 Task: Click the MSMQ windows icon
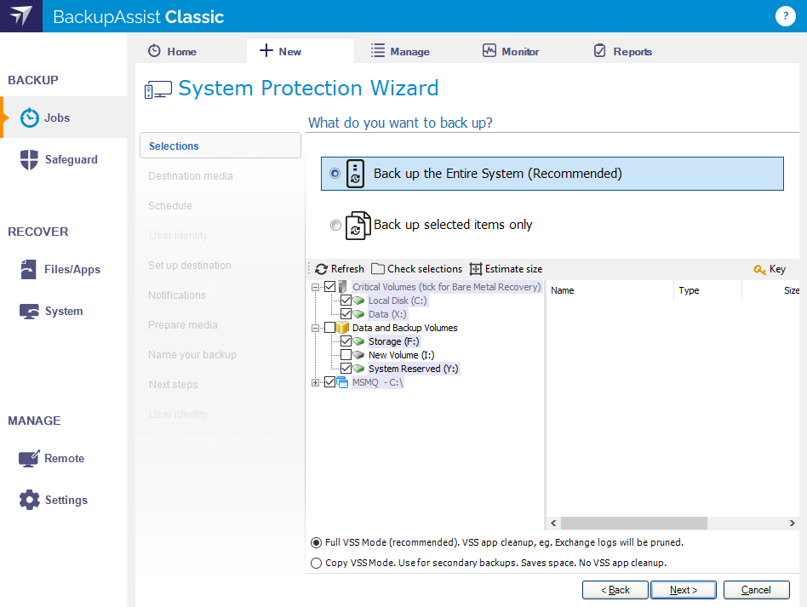[x=342, y=382]
